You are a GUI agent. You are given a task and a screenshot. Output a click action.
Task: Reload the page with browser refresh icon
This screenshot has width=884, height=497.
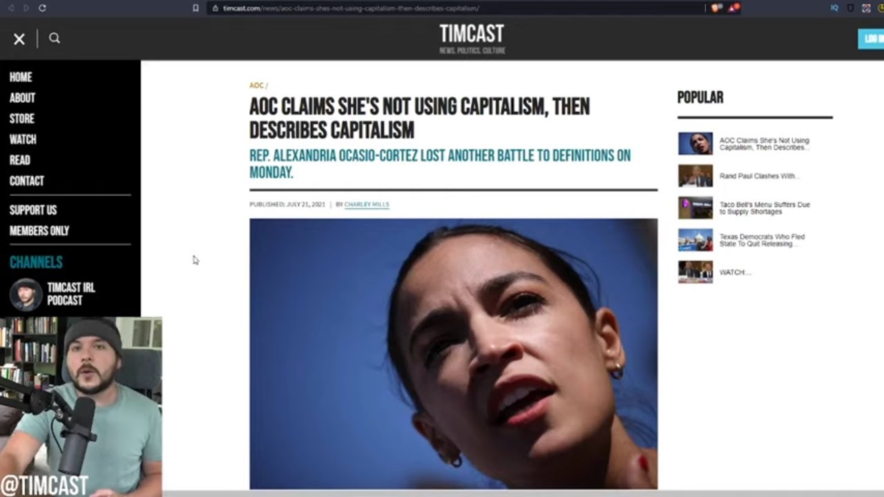tap(43, 8)
